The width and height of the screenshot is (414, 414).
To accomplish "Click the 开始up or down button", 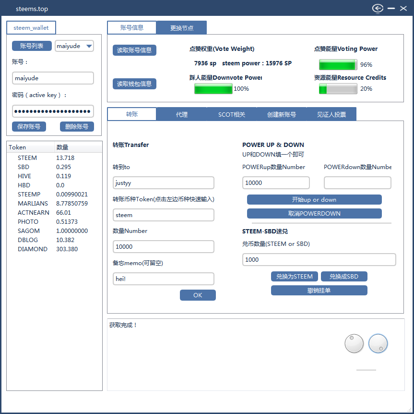I will click(314, 200).
